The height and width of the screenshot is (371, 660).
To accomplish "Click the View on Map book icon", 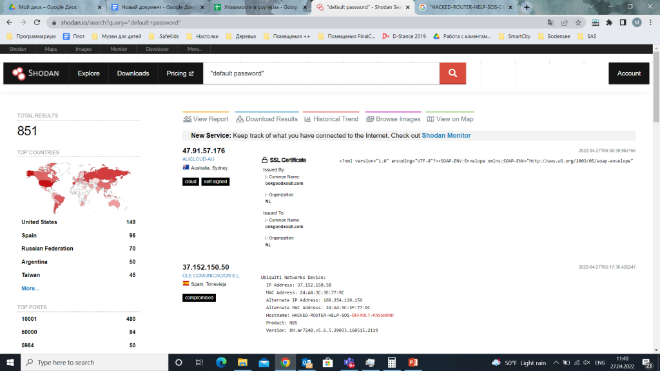I will click(429, 119).
